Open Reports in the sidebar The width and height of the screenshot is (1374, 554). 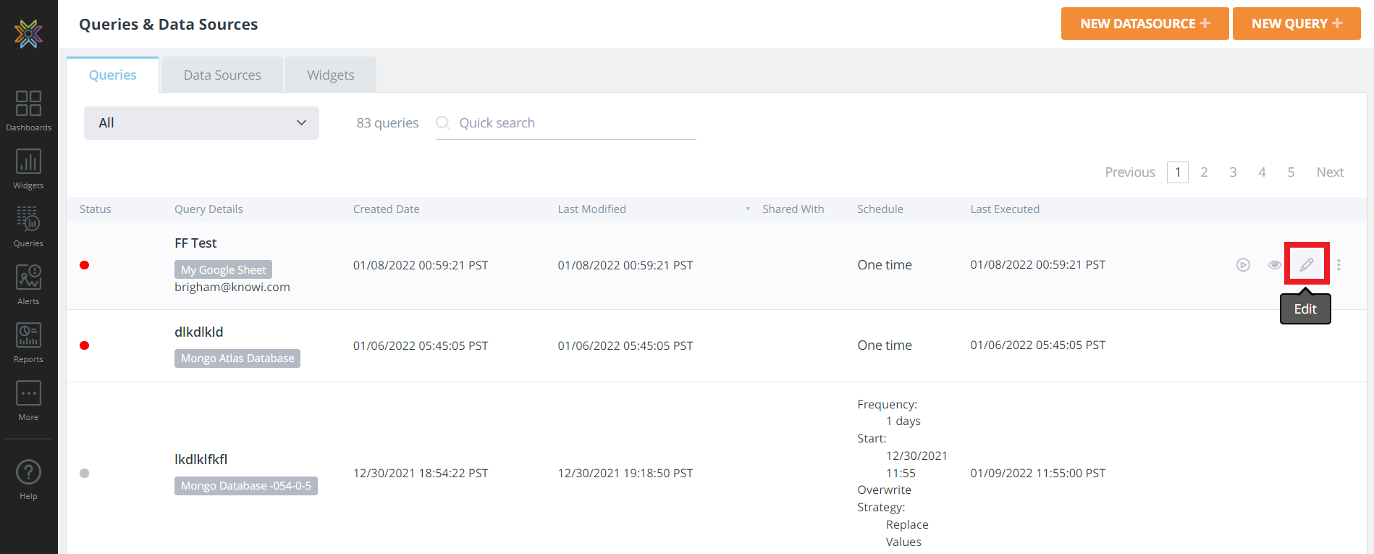click(28, 342)
